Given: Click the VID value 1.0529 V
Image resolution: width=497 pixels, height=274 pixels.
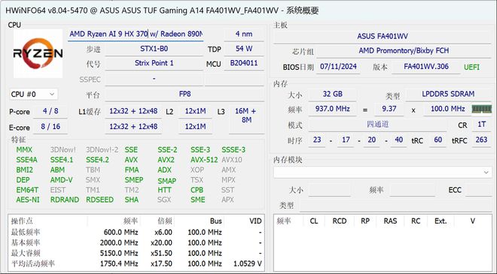Looking at the screenshot, I should (x=248, y=264).
